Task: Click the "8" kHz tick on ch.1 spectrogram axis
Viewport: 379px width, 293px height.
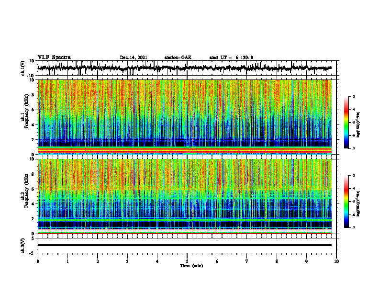Action: (x=33, y=95)
